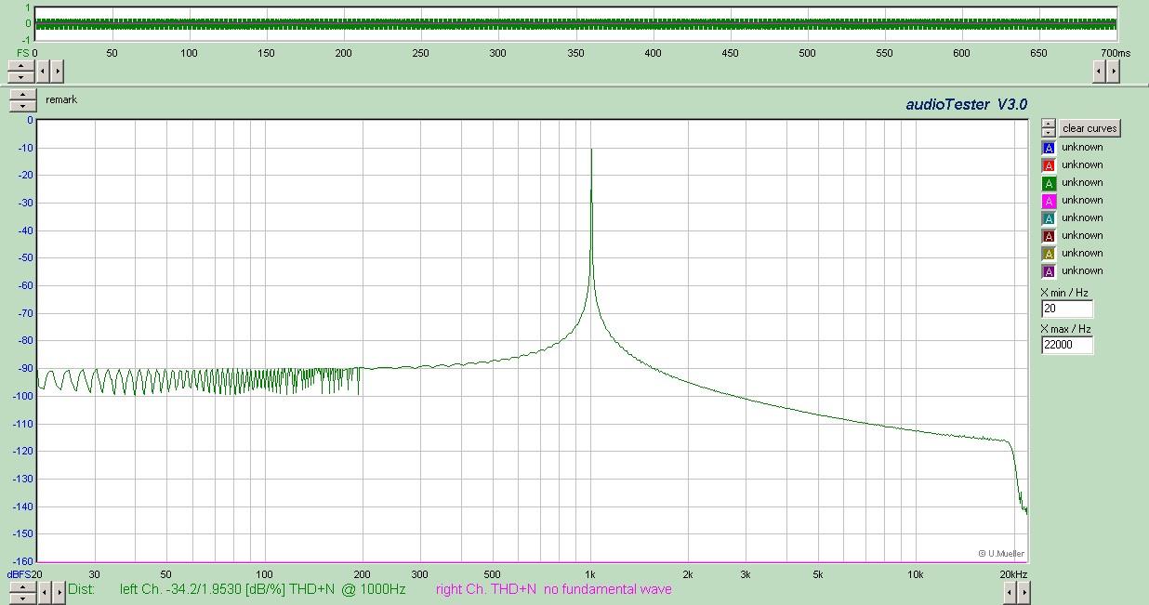Select the purple curve A swatch
The width and height of the screenshot is (1149, 605).
(x=1049, y=271)
